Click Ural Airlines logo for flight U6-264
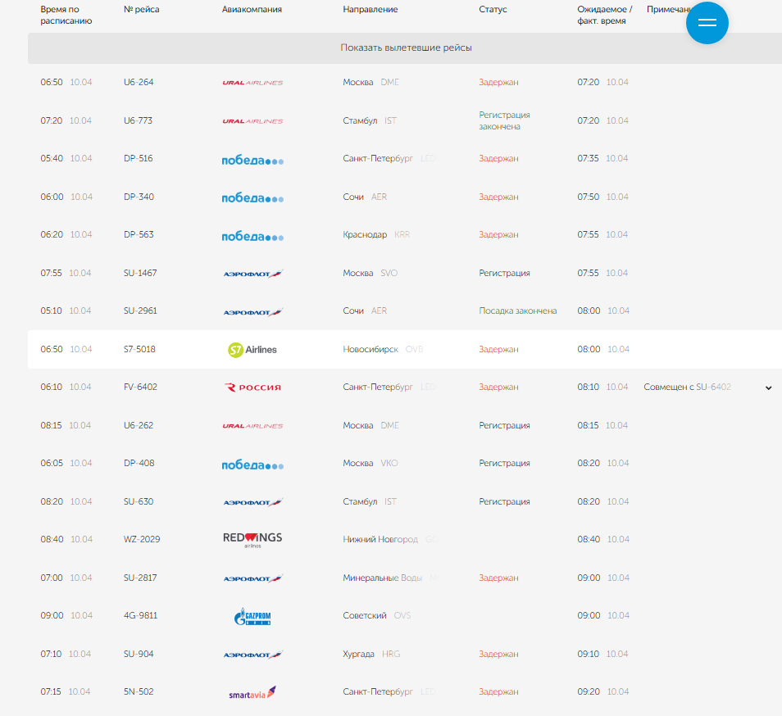 click(x=252, y=83)
